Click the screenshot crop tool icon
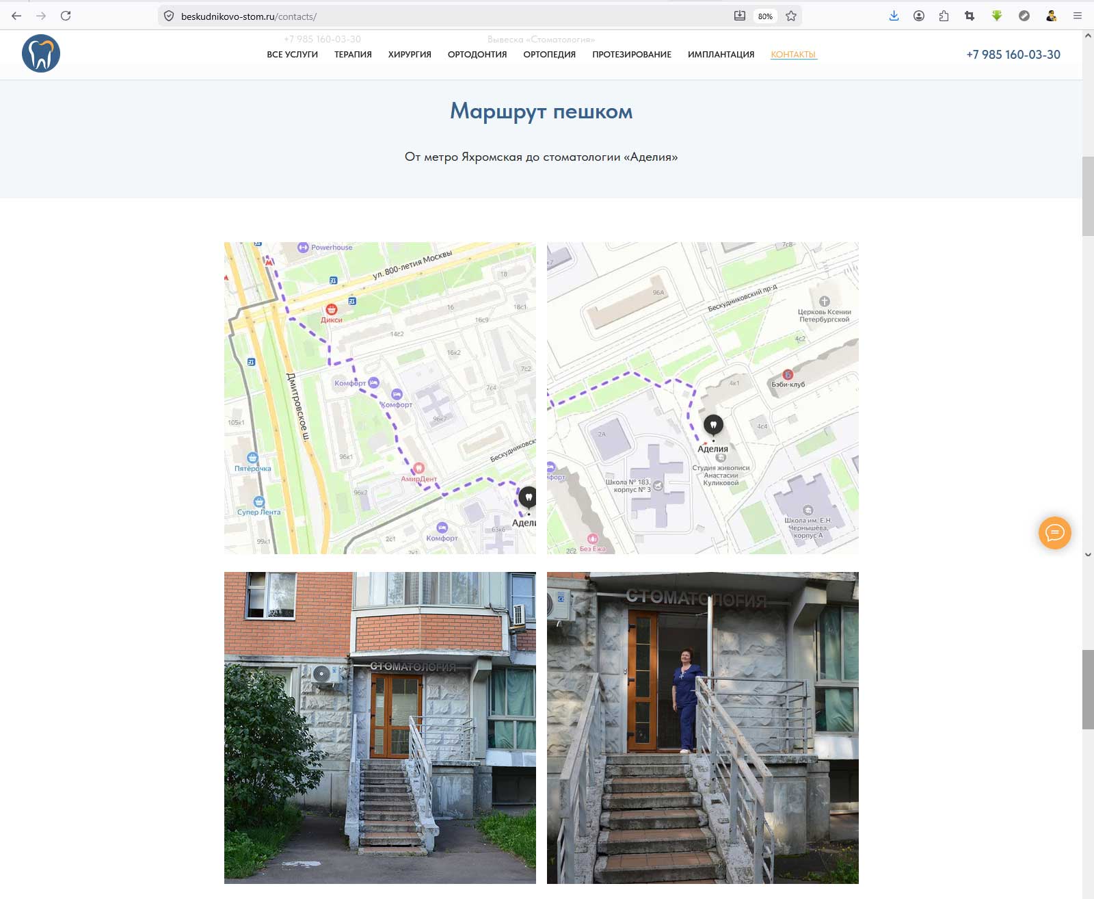This screenshot has width=1094, height=899. (x=970, y=16)
